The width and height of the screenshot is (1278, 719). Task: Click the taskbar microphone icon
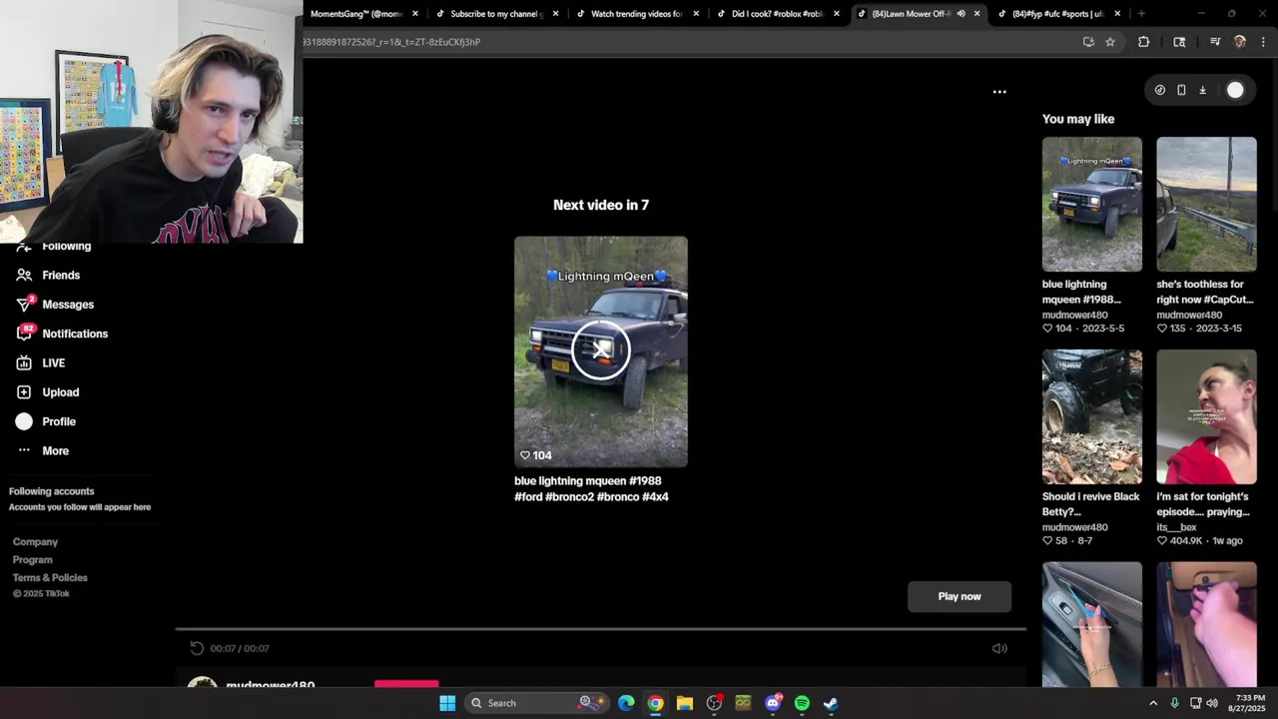tap(1174, 703)
